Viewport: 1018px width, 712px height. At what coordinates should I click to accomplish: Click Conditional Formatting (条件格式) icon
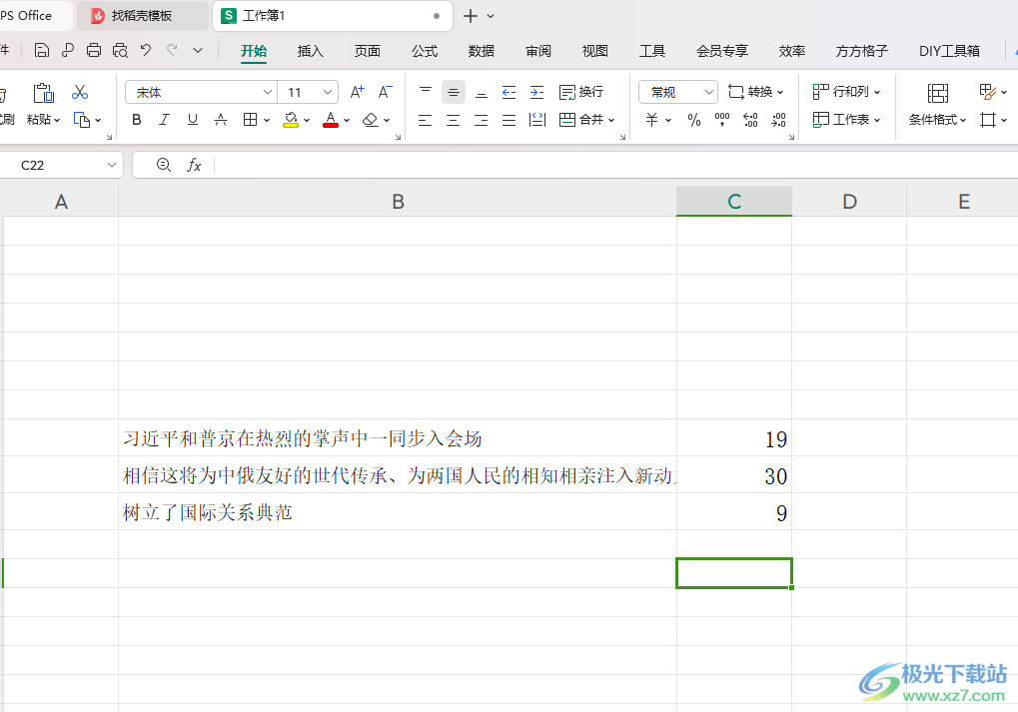[937, 94]
